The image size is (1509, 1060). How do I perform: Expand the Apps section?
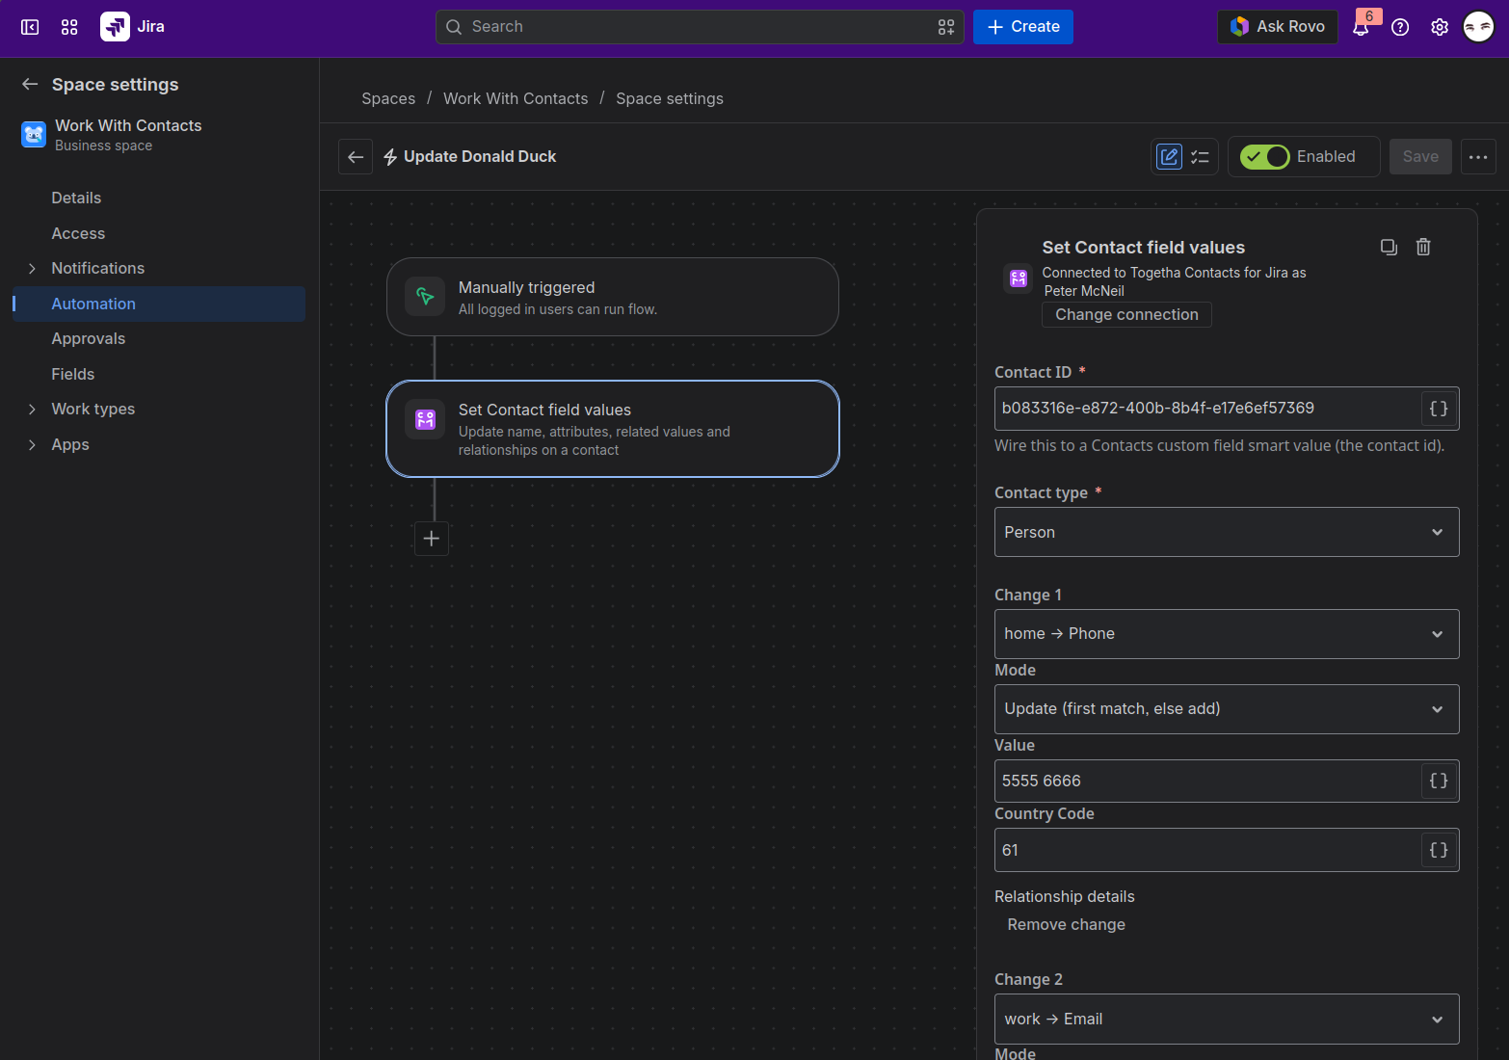pyautogui.click(x=32, y=444)
